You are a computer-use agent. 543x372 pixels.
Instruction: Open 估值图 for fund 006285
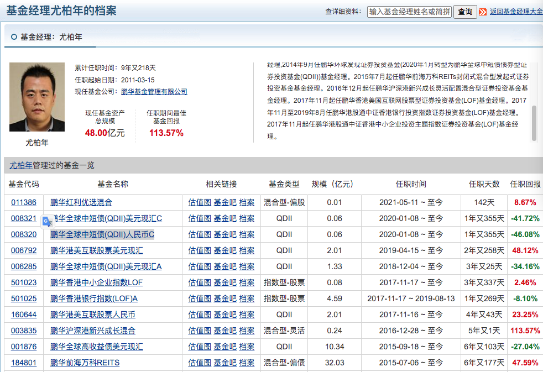click(x=200, y=267)
